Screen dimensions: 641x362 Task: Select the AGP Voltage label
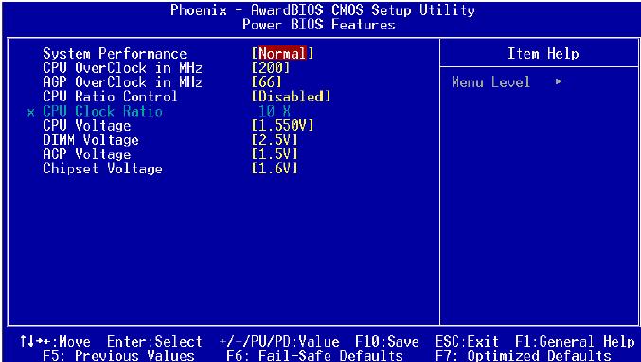click(x=87, y=154)
